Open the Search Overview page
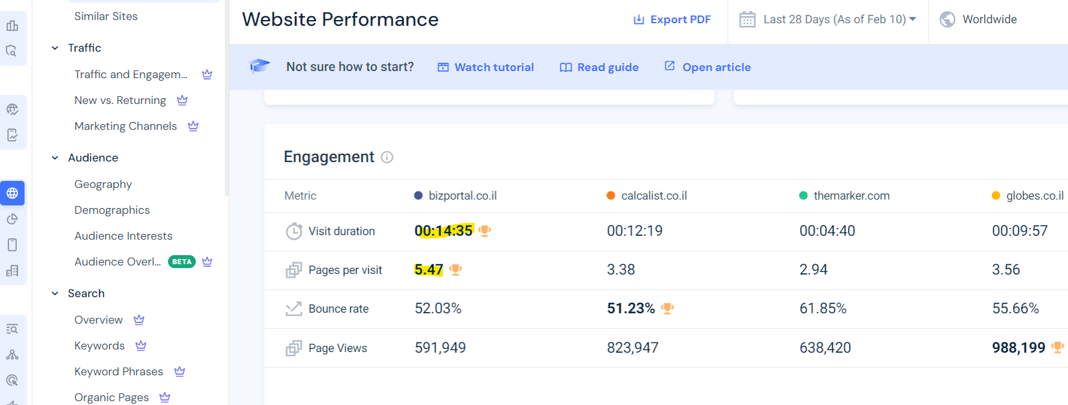 [x=98, y=320]
